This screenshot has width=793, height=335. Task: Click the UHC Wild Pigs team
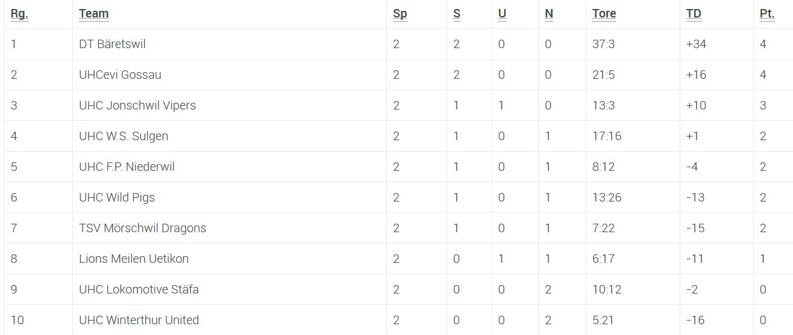(117, 197)
